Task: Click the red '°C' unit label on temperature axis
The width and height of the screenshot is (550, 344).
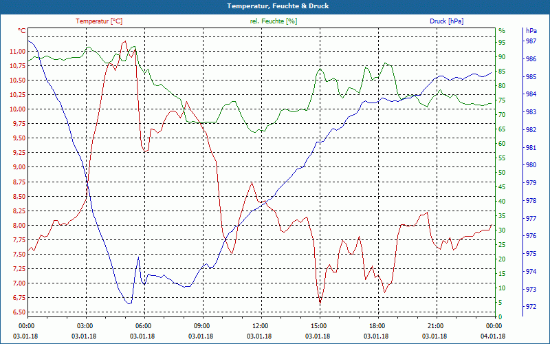Action: pos(22,31)
